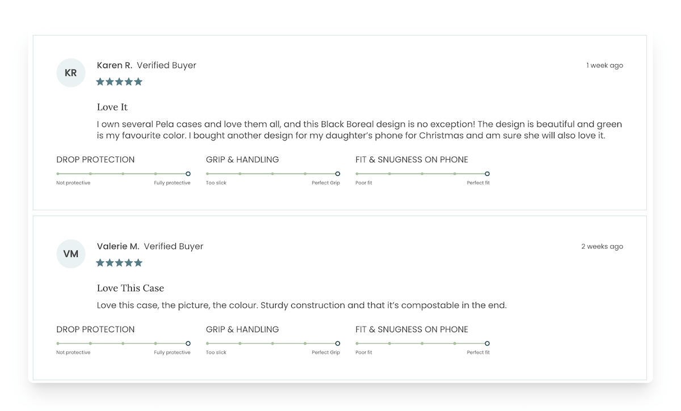Select the first star in Karen's rating
This screenshot has width=681, height=411.
[x=100, y=82]
